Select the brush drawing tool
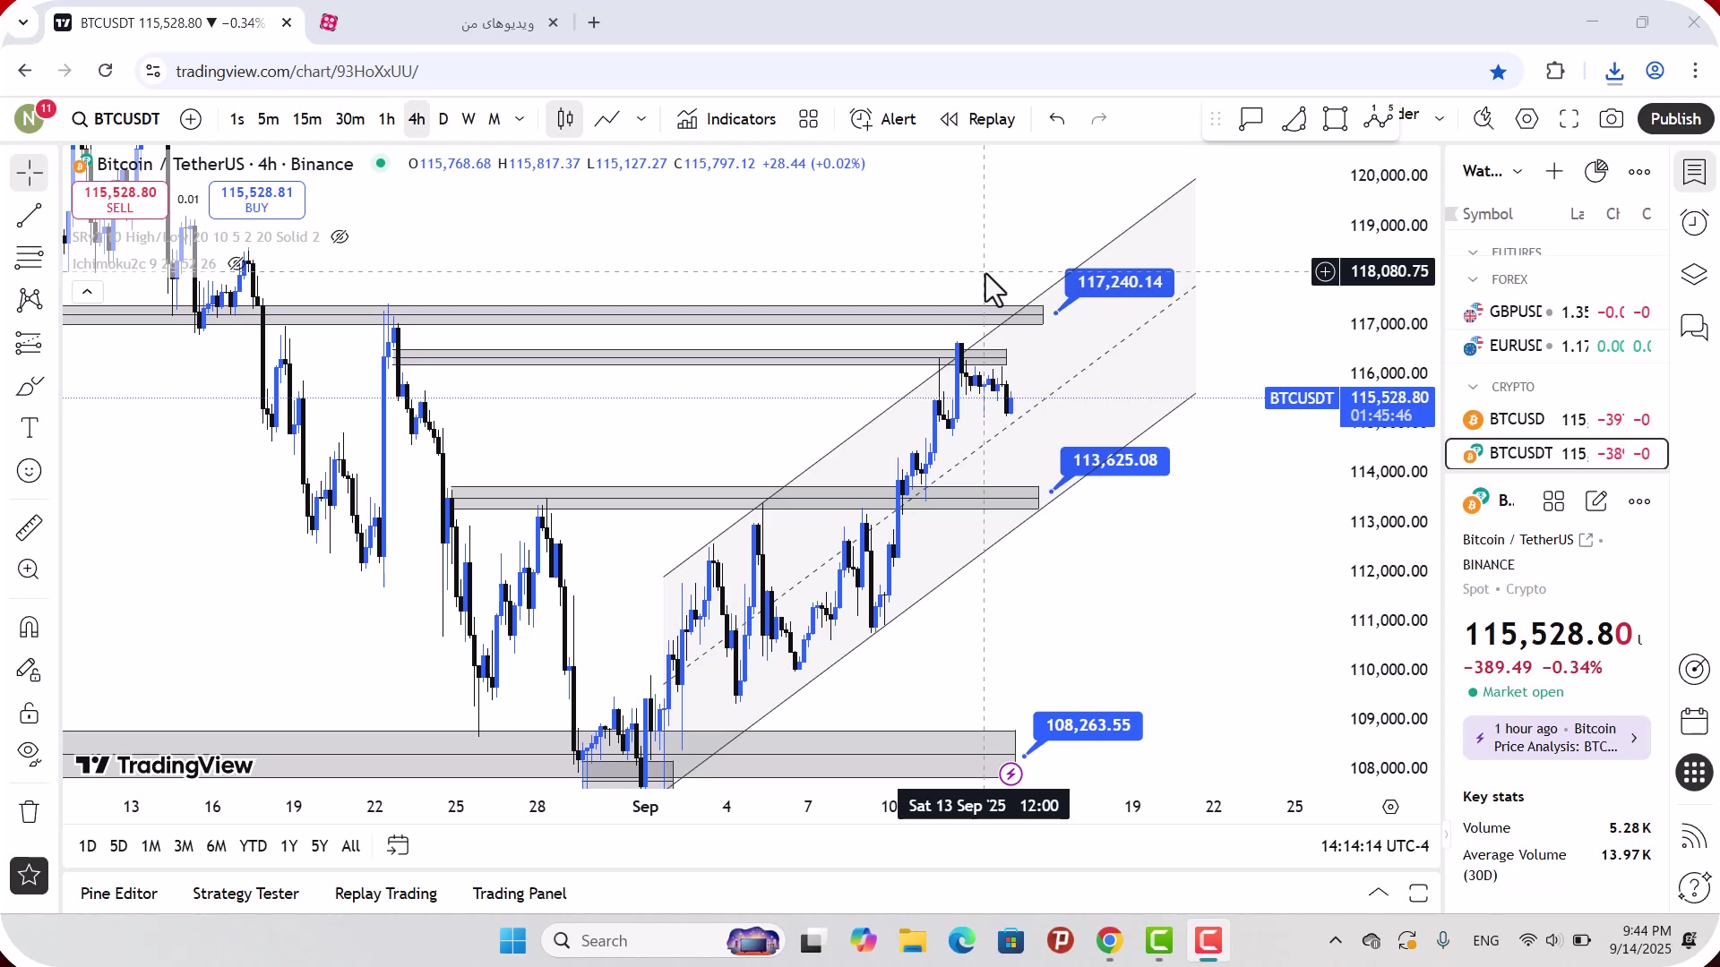The image size is (1720, 967). coord(30,386)
